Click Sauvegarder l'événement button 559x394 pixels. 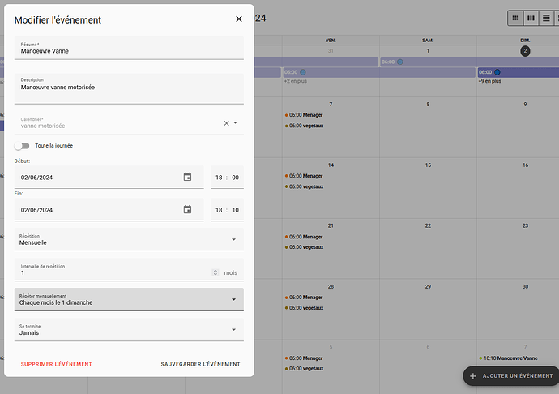point(200,364)
